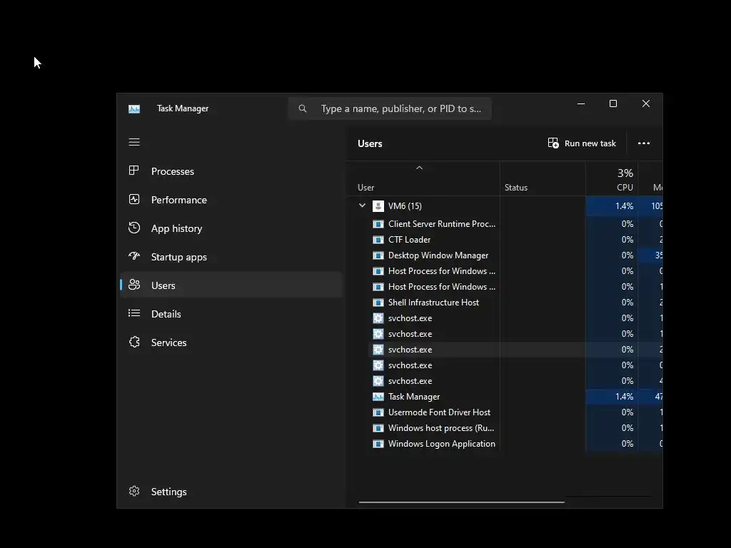Open the App history page
Screen dimensions: 731x548
(231, 228)
